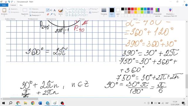
Task: Open the taskbar search magnifier
Action: [11, 103]
